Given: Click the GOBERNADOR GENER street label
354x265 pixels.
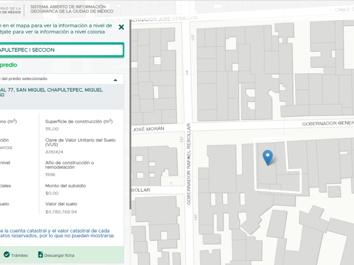Looking at the screenshot, I should [328, 123].
